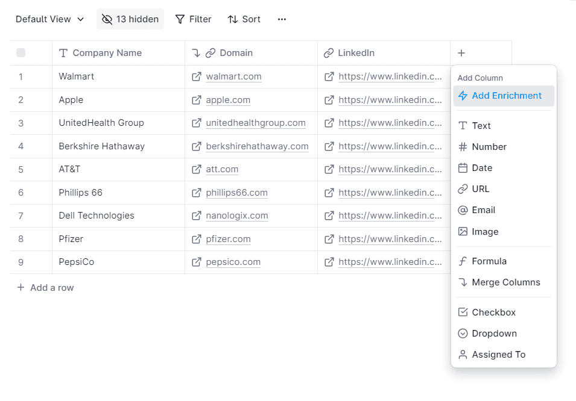
Task: Click the plus icon to add column
Action: 461,53
